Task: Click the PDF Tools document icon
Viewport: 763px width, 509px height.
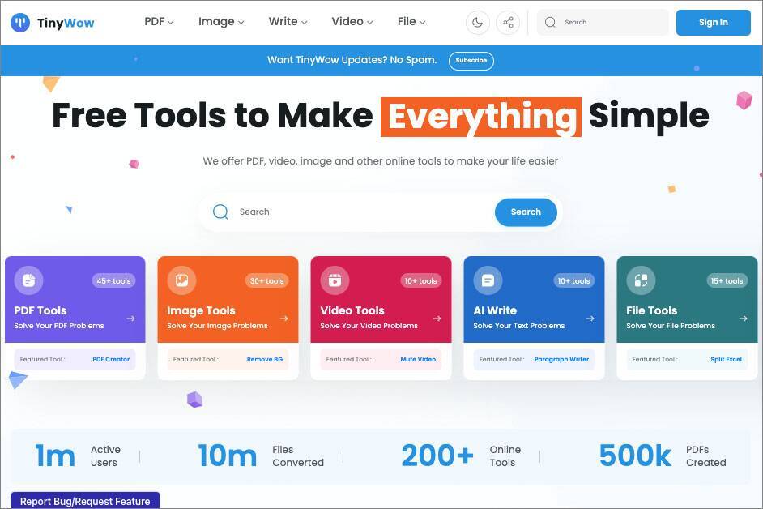Action: (x=28, y=280)
